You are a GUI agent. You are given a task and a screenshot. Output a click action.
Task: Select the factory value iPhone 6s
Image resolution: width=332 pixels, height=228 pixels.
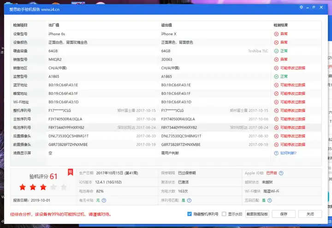(57, 34)
